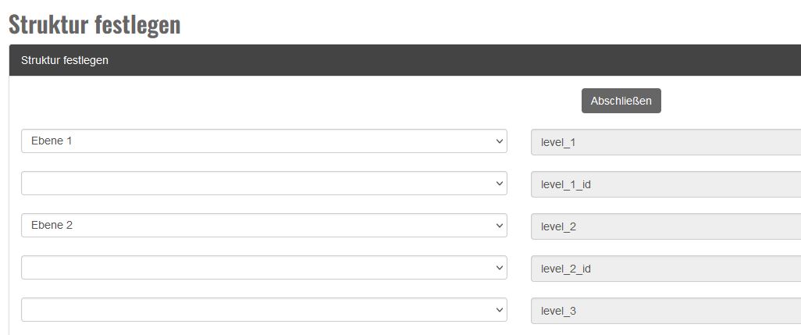The height and width of the screenshot is (335, 801).
Task: Open the empty dropdown beside level_2_id
Action: [x=263, y=268]
